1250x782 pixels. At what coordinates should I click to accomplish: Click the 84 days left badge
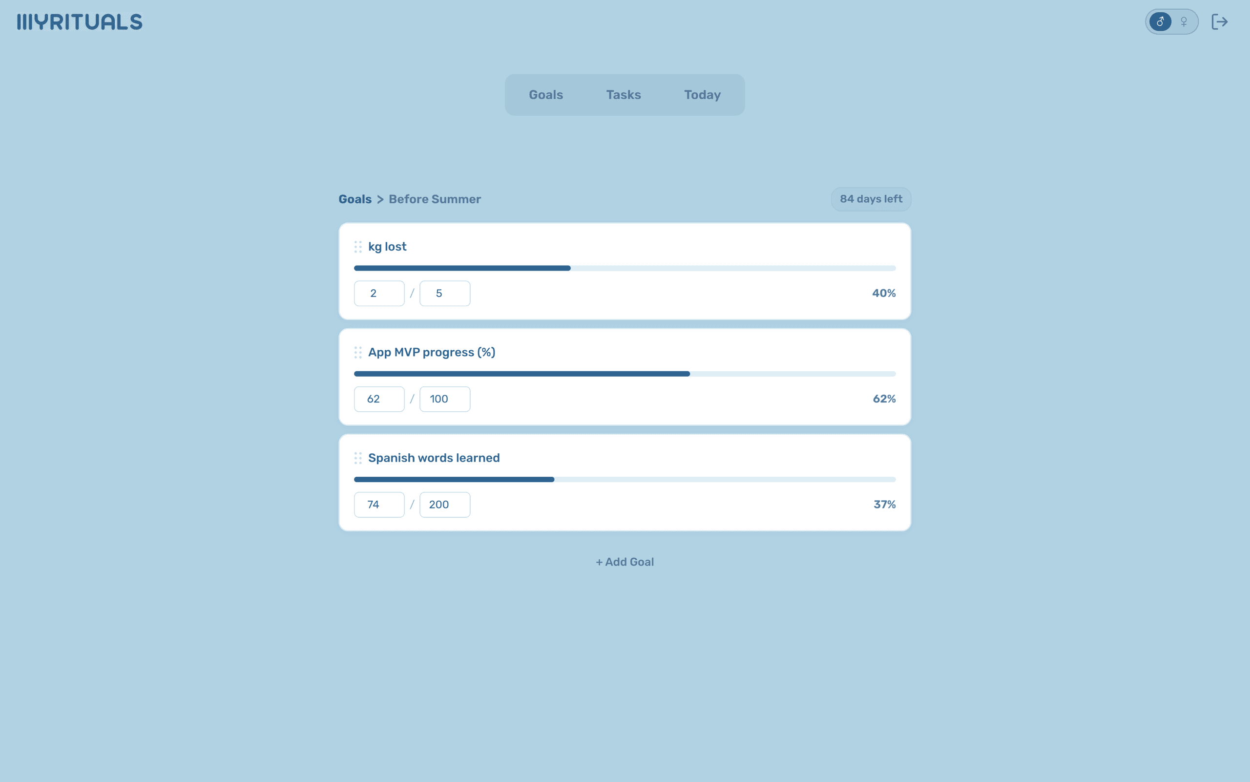(870, 199)
